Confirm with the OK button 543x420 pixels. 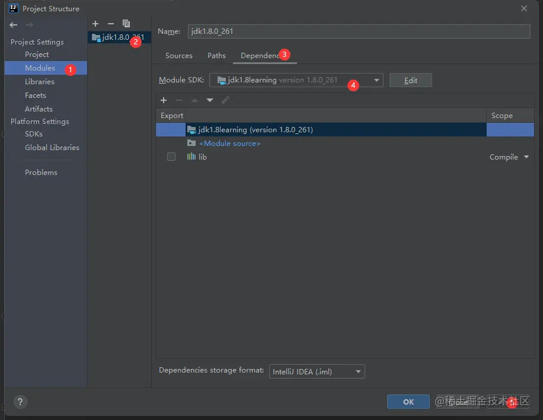(x=408, y=402)
